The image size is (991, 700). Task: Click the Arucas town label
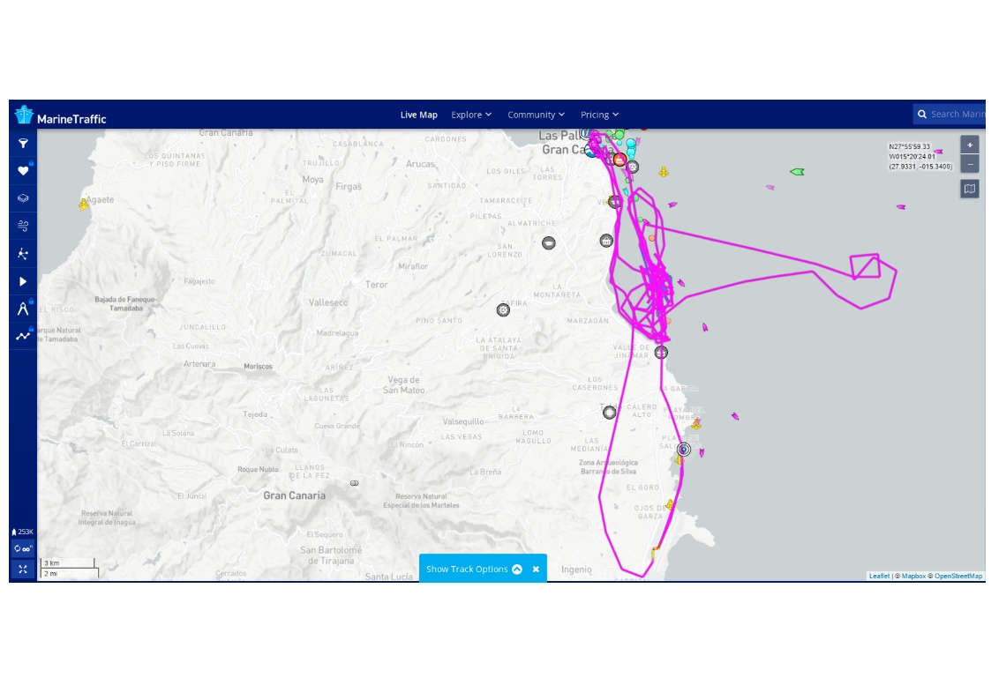click(420, 163)
